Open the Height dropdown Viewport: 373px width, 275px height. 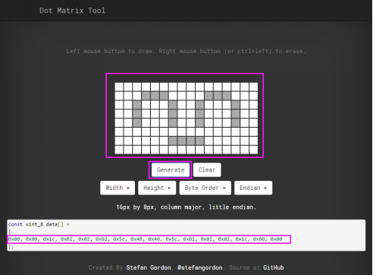pyautogui.click(x=157, y=188)
